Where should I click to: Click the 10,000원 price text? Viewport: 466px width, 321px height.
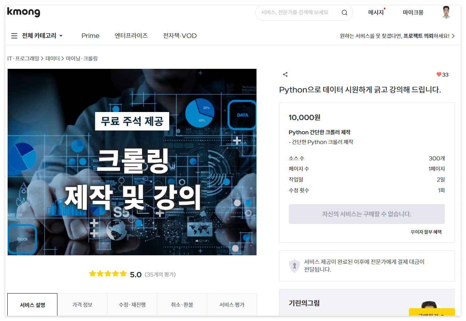(305, 118)
